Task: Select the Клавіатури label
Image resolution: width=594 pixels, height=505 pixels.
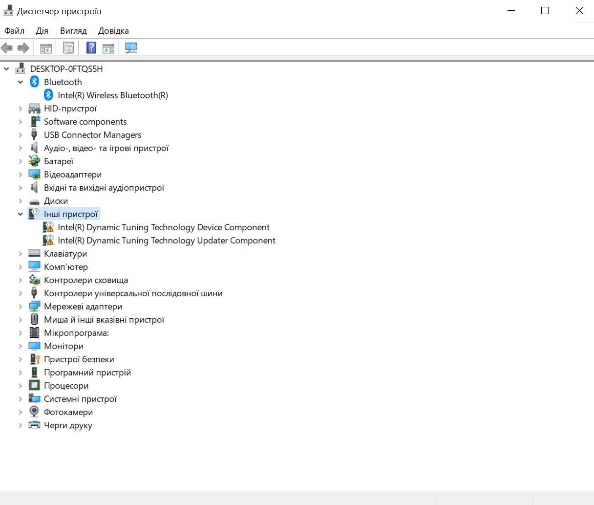Action: 65,253
